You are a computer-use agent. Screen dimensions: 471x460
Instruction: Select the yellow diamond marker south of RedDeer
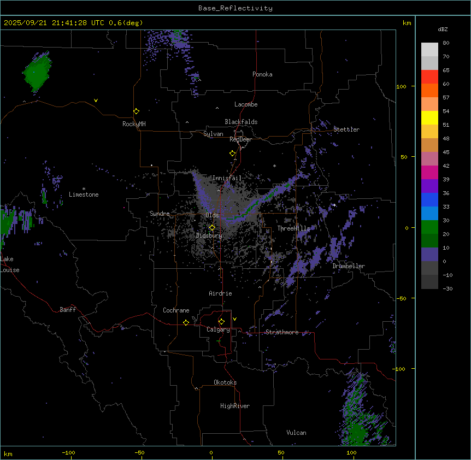(x=232, y=154)
